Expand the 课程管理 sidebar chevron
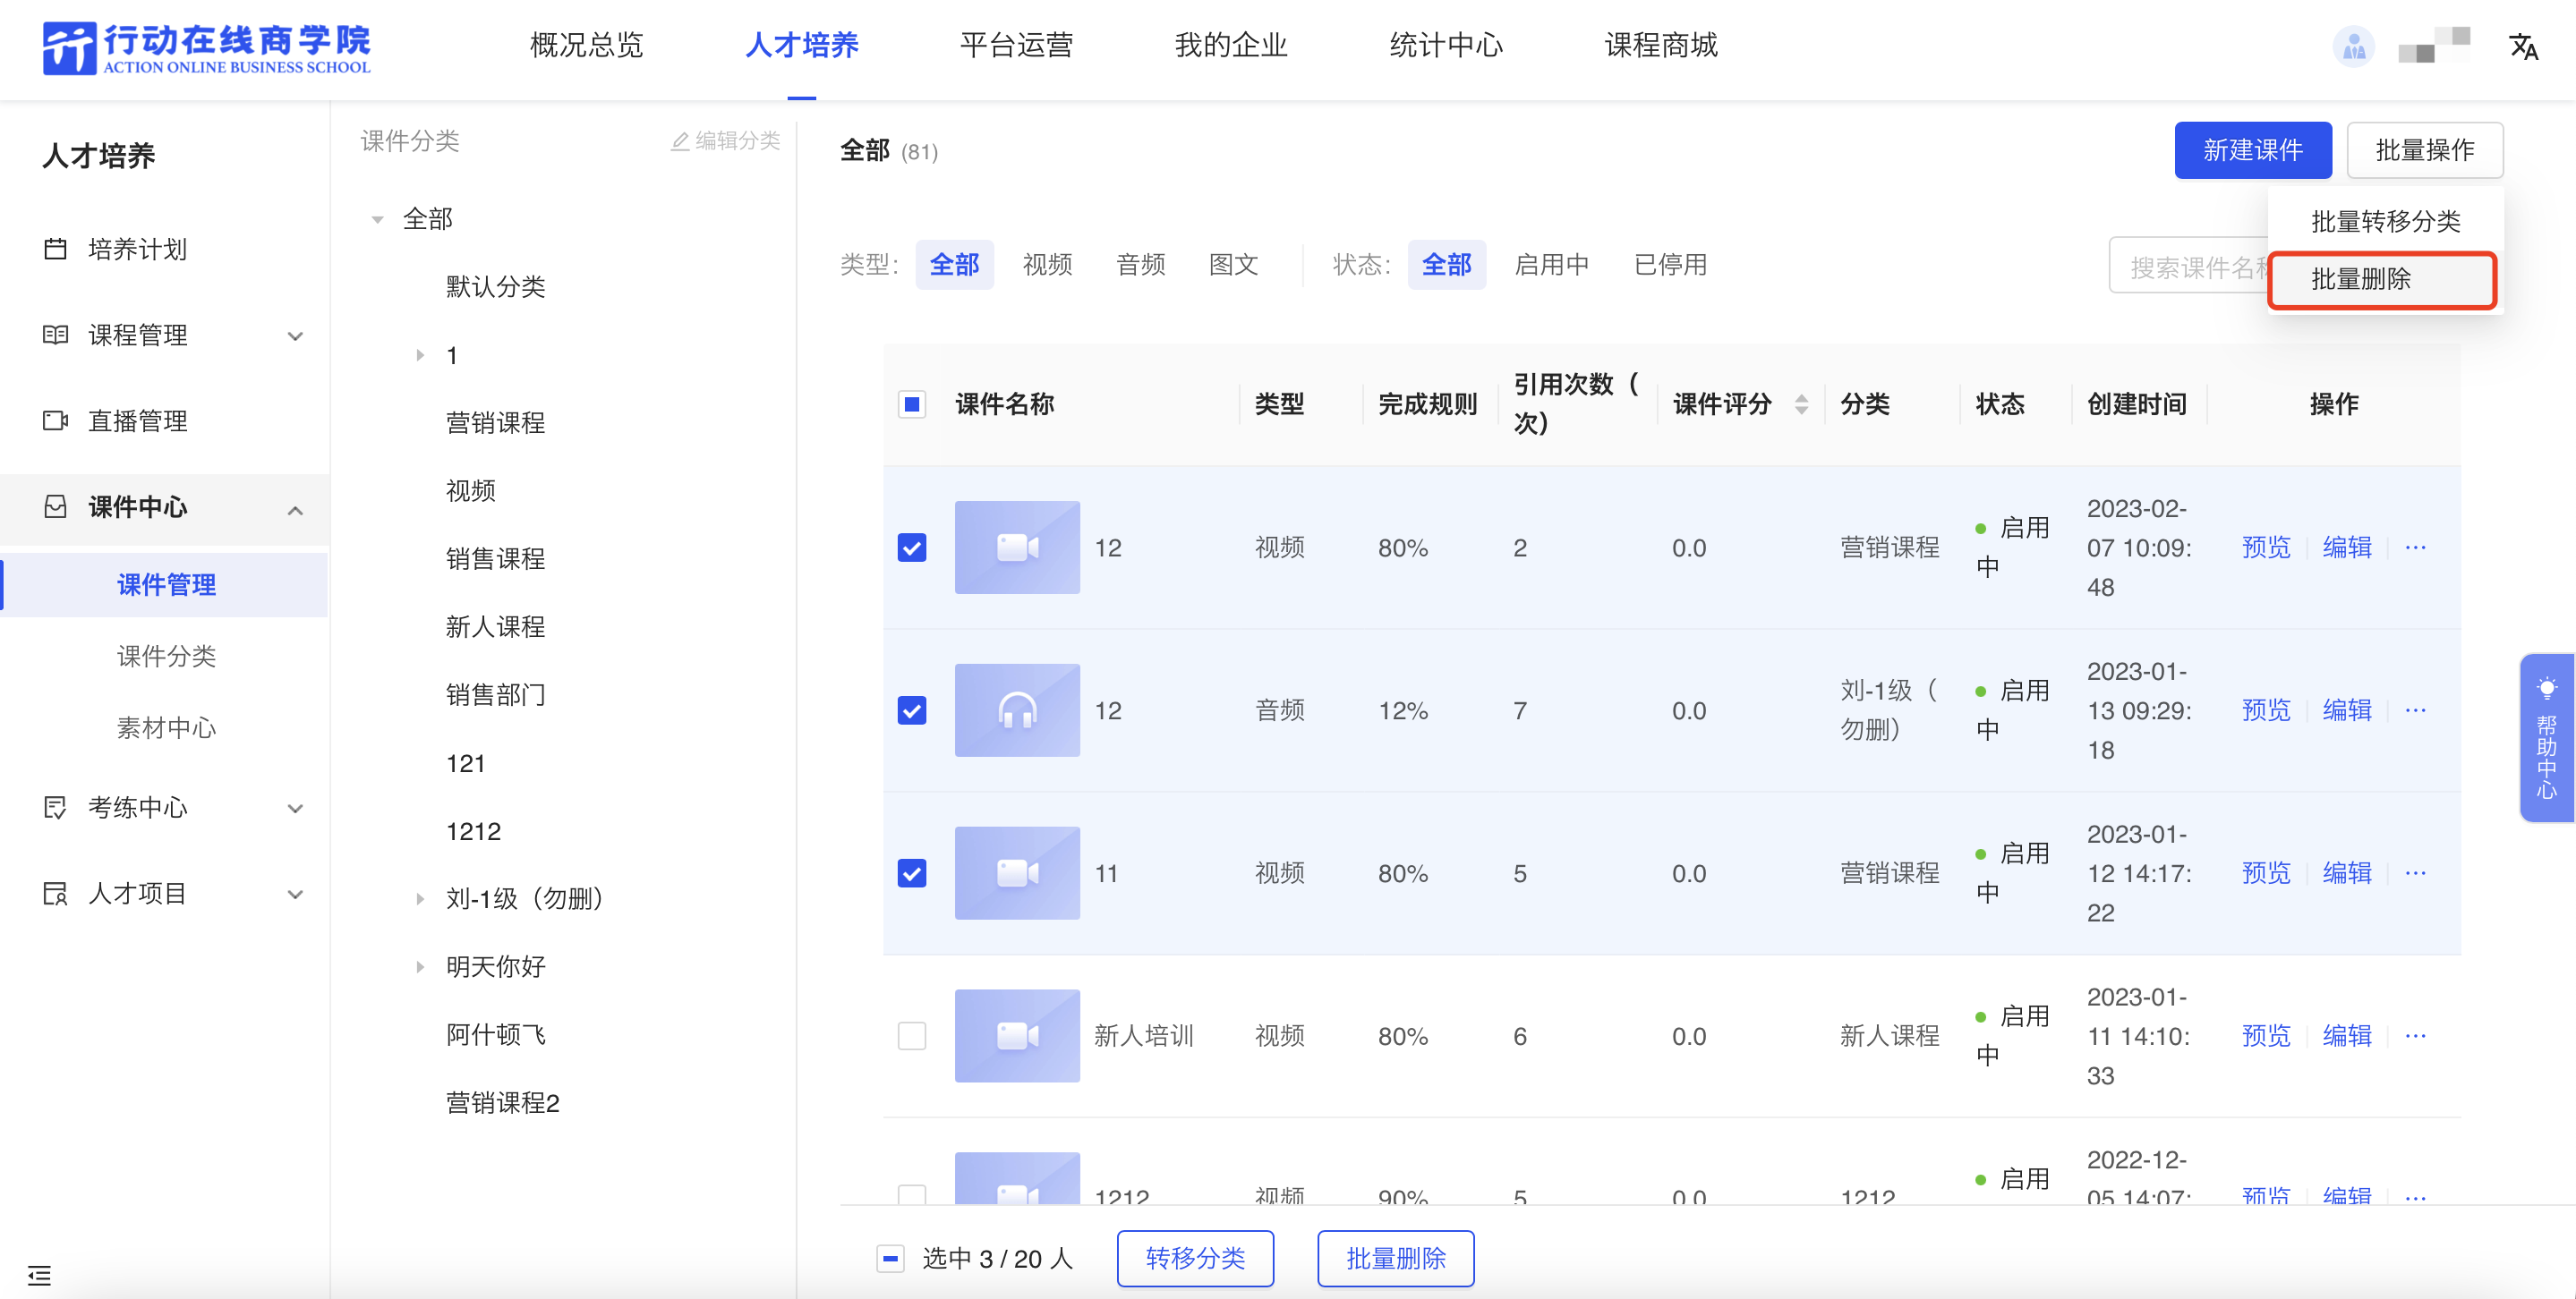The width and height of the screenshot is (2576, 1299). point(295,335)
